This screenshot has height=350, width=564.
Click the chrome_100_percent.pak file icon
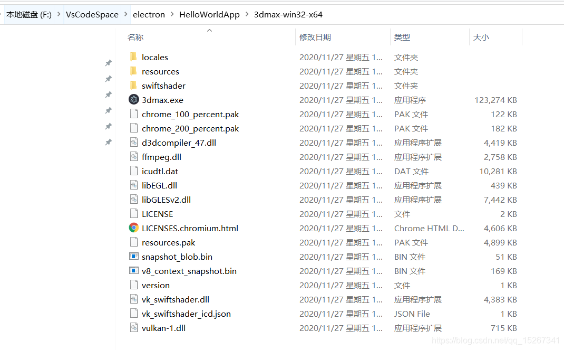coord(134,114)
